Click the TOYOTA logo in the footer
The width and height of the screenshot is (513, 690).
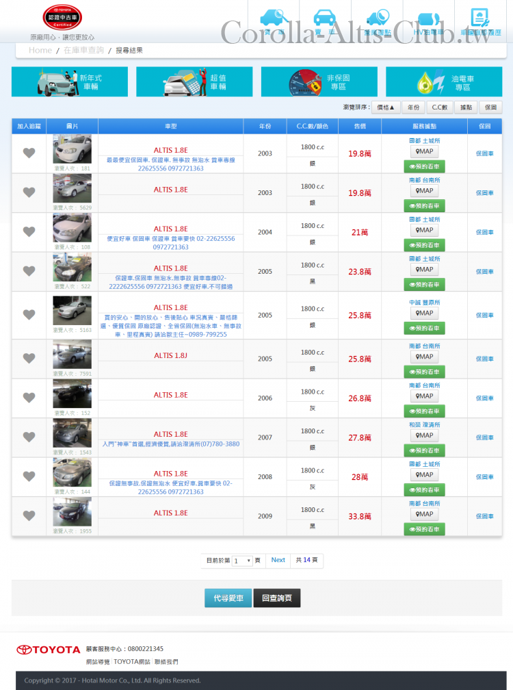pos(49,650)
